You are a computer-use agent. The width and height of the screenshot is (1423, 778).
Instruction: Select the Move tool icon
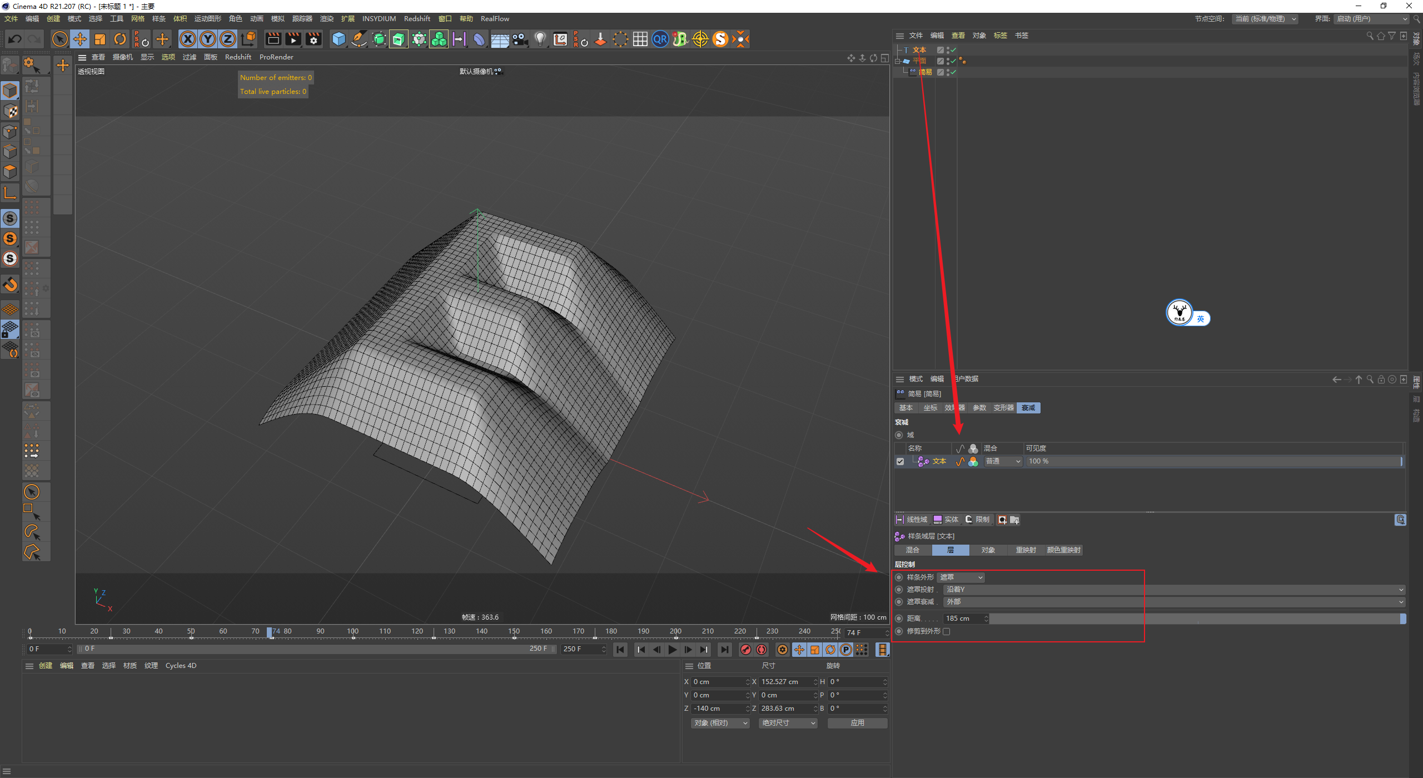coord(80,39)
